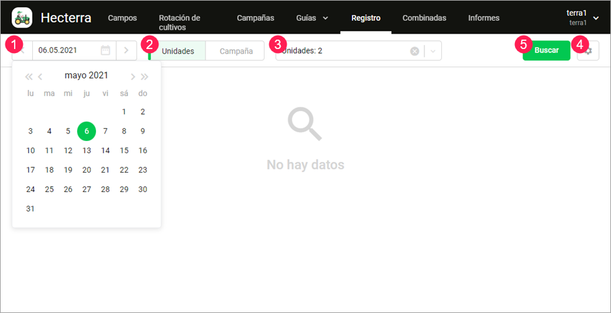Select May 1 in calendar
The height and width of the screenshot is (313, 611).
124,112
